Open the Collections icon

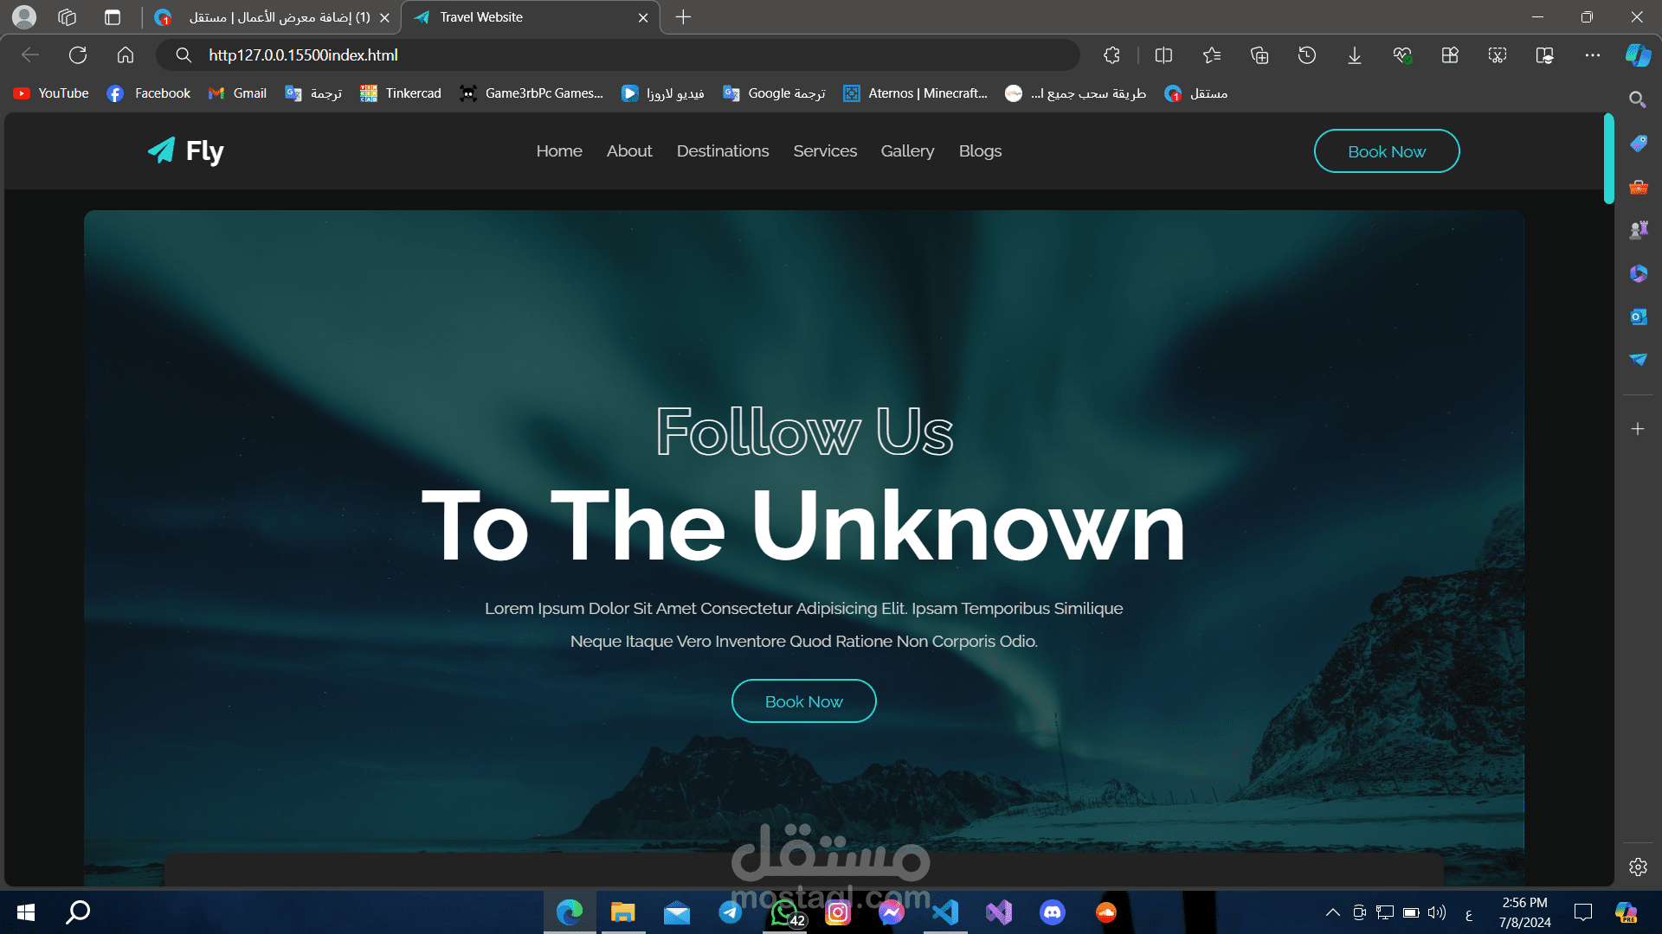point(1259,55)
